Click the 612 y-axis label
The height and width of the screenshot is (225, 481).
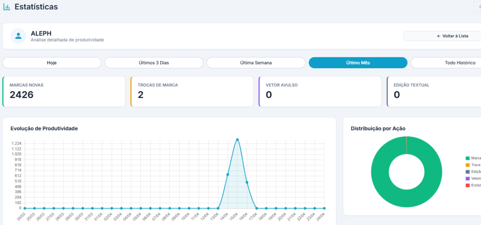(x=18, y=176)
